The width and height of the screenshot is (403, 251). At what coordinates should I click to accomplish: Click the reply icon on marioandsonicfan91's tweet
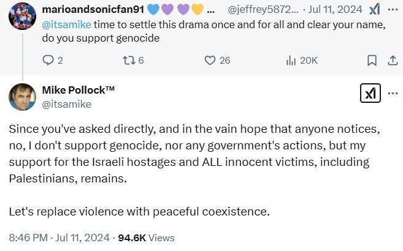(x=48, y=61)
